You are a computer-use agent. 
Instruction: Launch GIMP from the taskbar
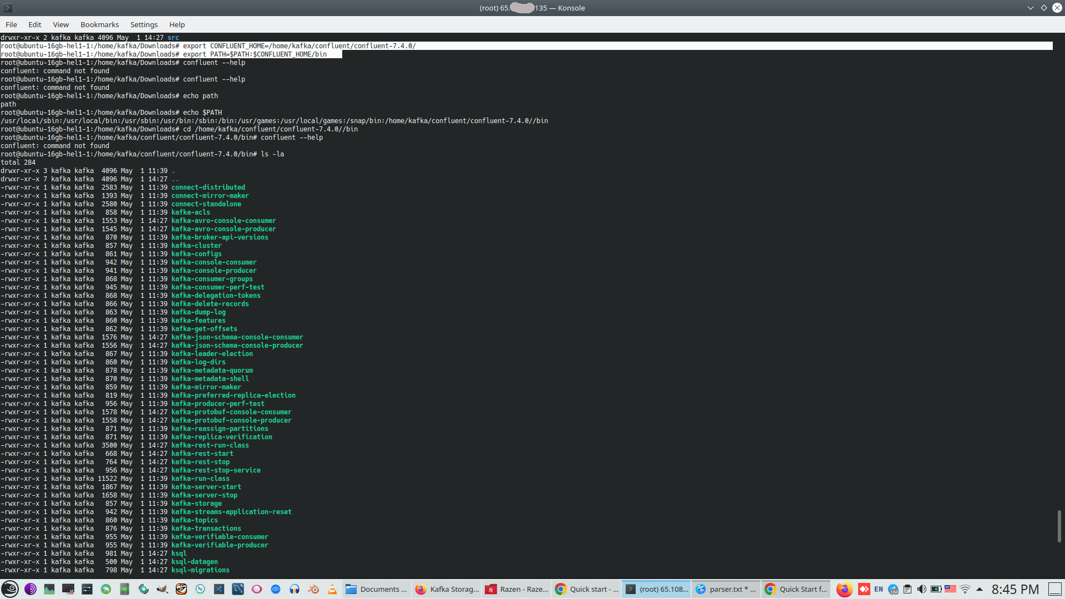pos(163,589)
